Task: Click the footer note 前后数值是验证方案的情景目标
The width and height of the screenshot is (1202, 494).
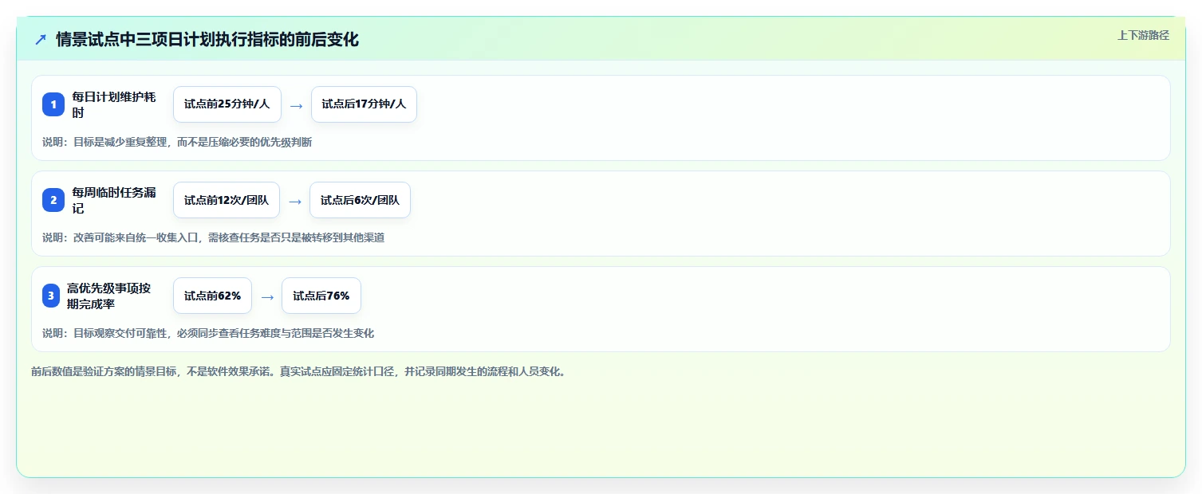Action: tap(299, 371)
